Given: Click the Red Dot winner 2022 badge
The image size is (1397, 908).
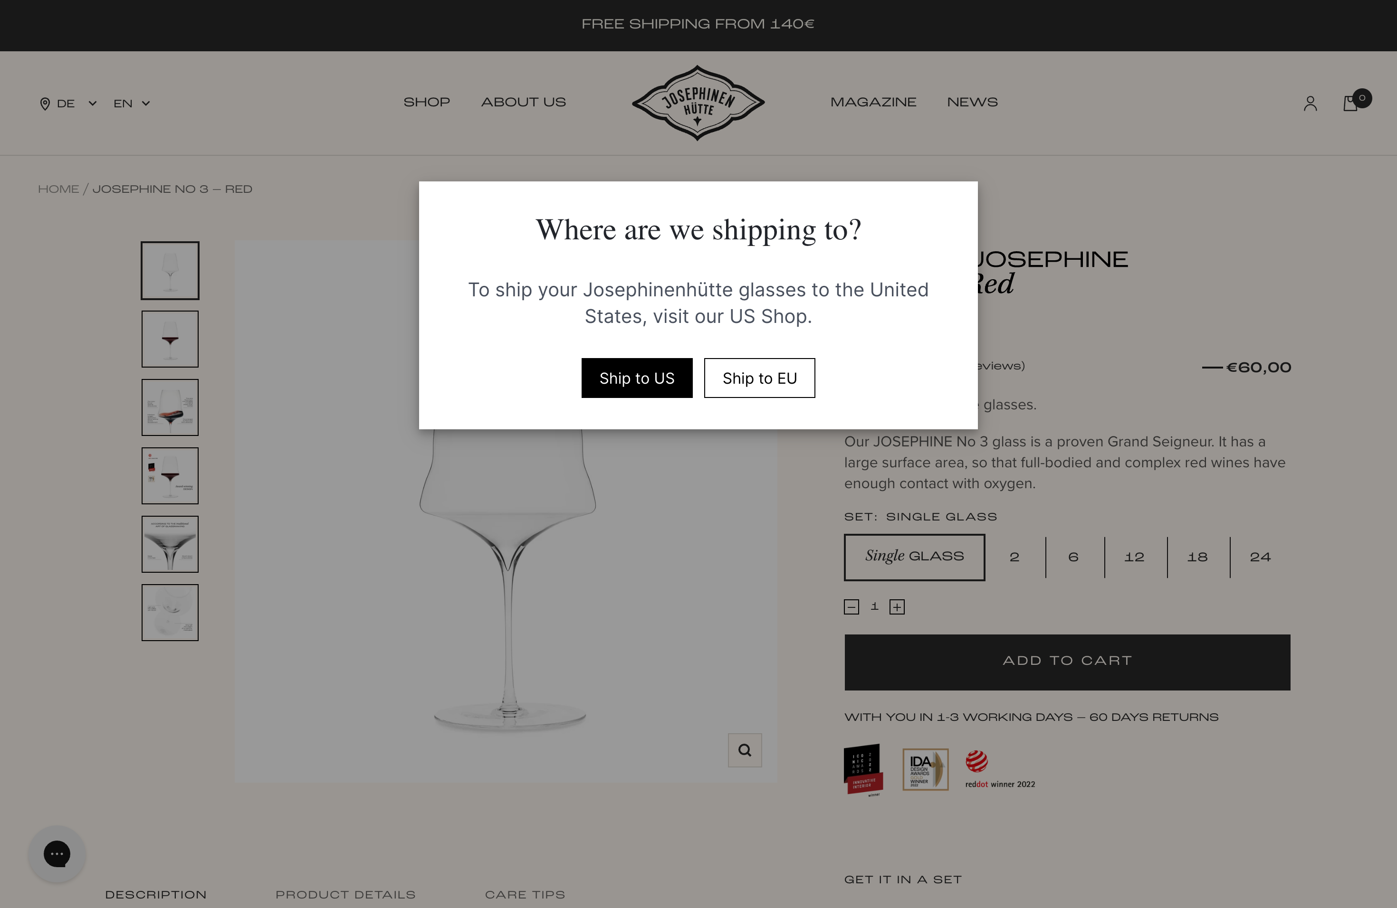Looking at the screenshot, I should (x=1000, y=769).
